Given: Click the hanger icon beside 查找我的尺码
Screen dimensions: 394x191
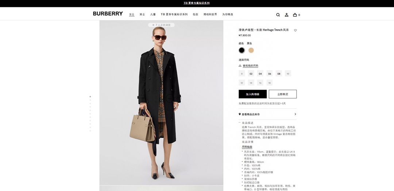Looking at the screenshot, I should tap(240, 66).
